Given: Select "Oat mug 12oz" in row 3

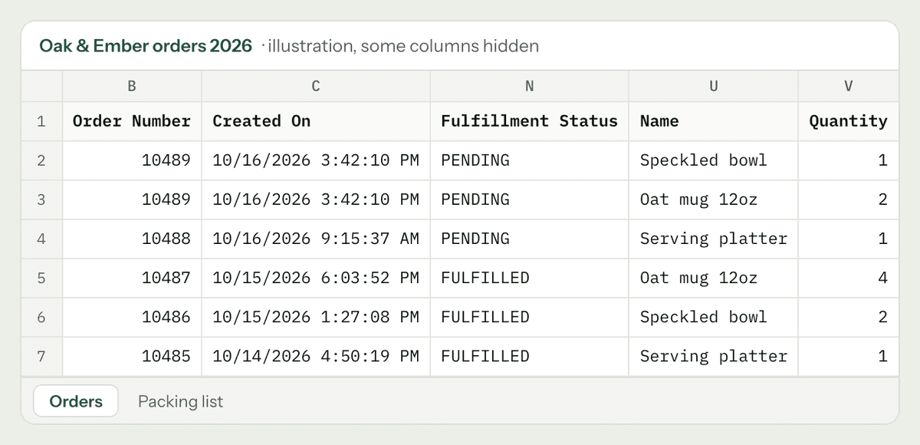Looking at the screenshot, I should pyautogui.click(x=714, y=199).
